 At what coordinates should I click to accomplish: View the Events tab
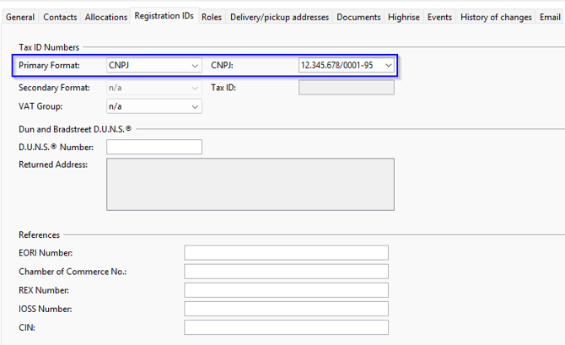click(439, 17)
